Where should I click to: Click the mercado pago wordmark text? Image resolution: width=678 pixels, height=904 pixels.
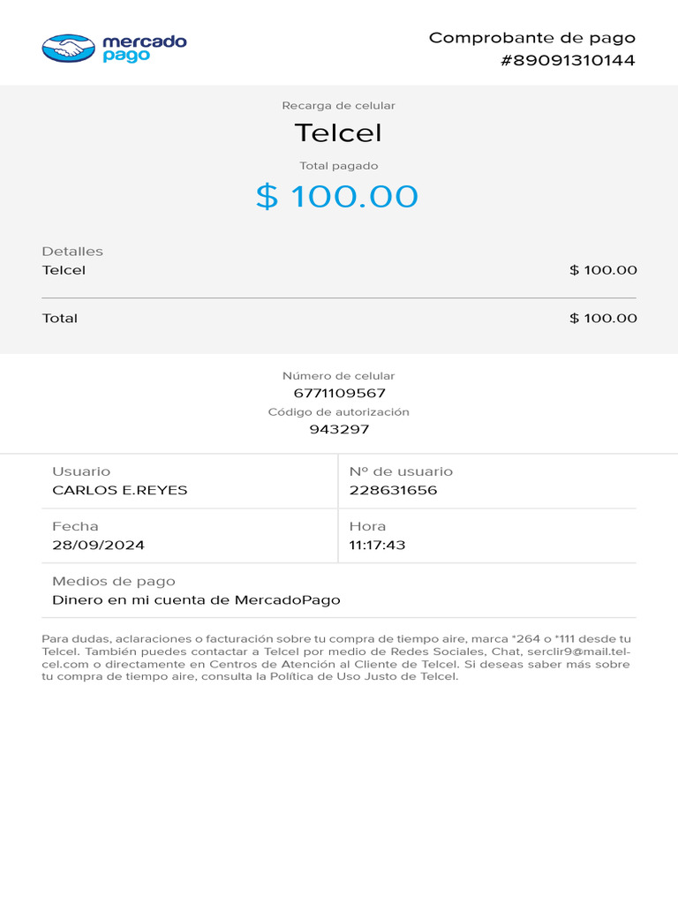click(x=145, y=49)
